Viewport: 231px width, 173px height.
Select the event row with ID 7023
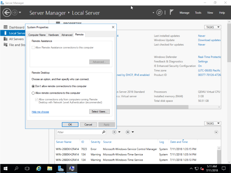tap(126, 149)
